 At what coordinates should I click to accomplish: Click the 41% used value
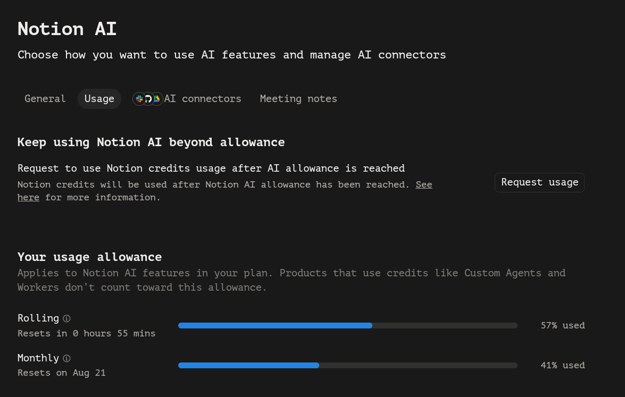pyautogui.click(x=562, y=365)
